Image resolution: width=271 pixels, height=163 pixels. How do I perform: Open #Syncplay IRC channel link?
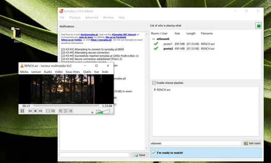tap(124, 35)
